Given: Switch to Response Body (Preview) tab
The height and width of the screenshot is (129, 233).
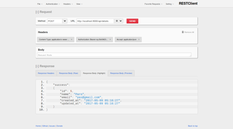Looking at the screenshot, I should click(121, 73).
